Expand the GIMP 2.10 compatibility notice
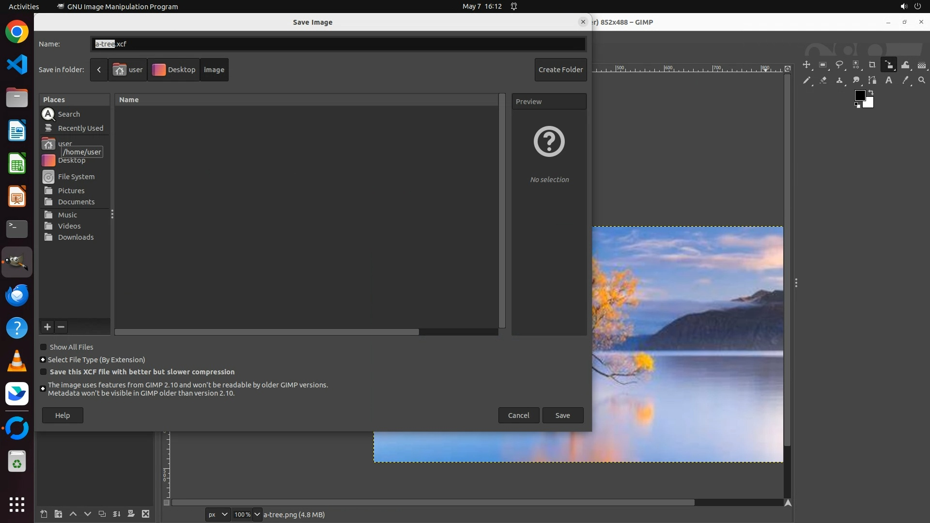The image size is (930, 523). [x=43, y=389]
